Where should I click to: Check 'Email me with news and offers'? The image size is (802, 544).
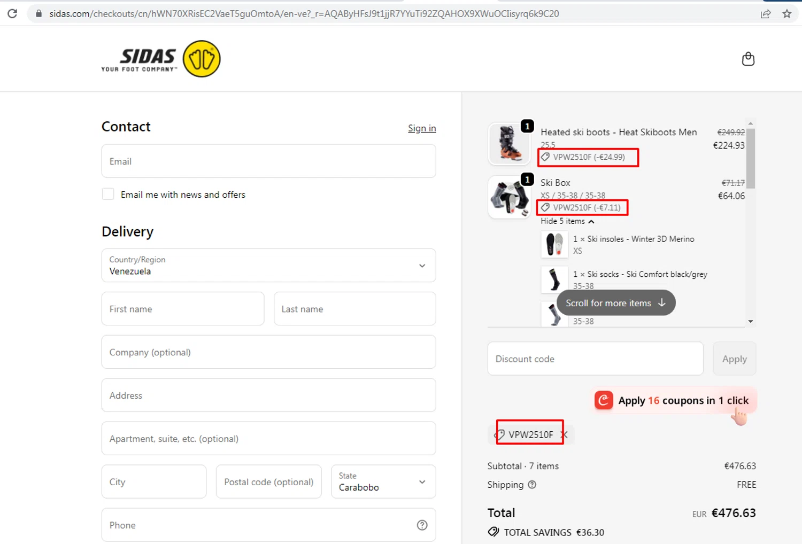coord(108,194)
